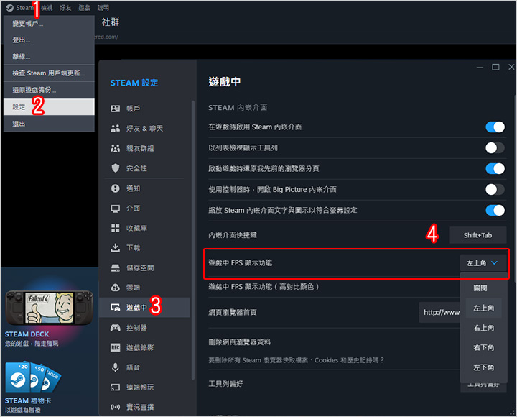
Task: Choose 左下角 in the FPS dropdown
Action: (484, 367)
